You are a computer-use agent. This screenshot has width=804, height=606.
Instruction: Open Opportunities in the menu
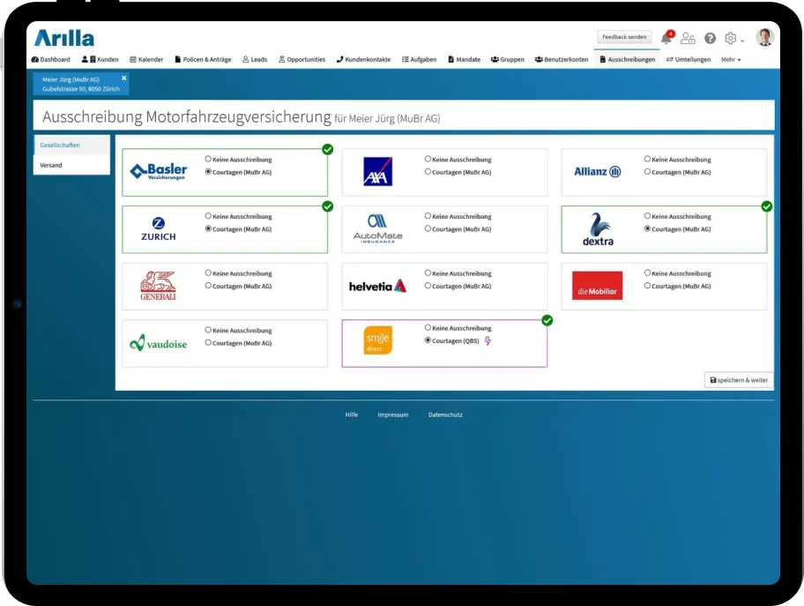pos(302,59)
